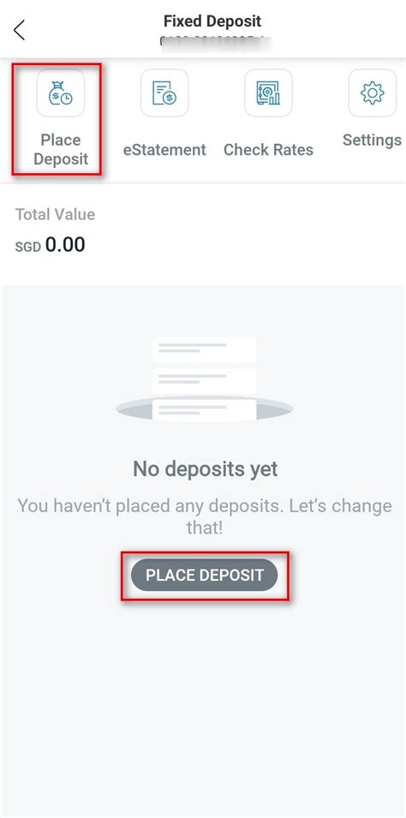Viewport: 406px width, 818px height.
Task: Select the Place Deposit label text
Action: 61,149
